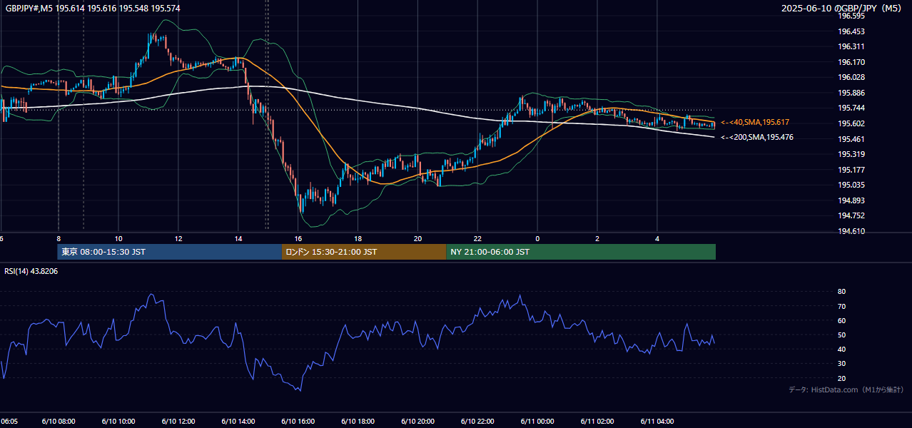Image resolution: width=912 pixels, height=428 pixels.
Task: Click the 40 SMA label reading 195.617
Action: 755,123
